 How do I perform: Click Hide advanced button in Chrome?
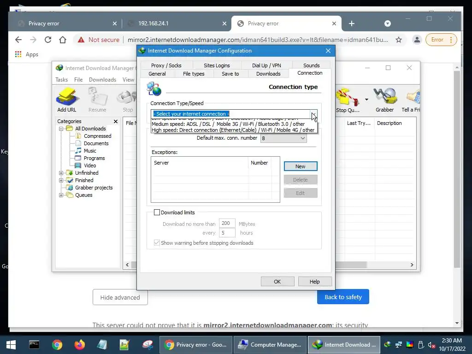click(120, 297)
